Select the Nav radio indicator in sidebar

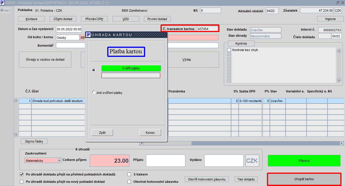tap(2, 10)
